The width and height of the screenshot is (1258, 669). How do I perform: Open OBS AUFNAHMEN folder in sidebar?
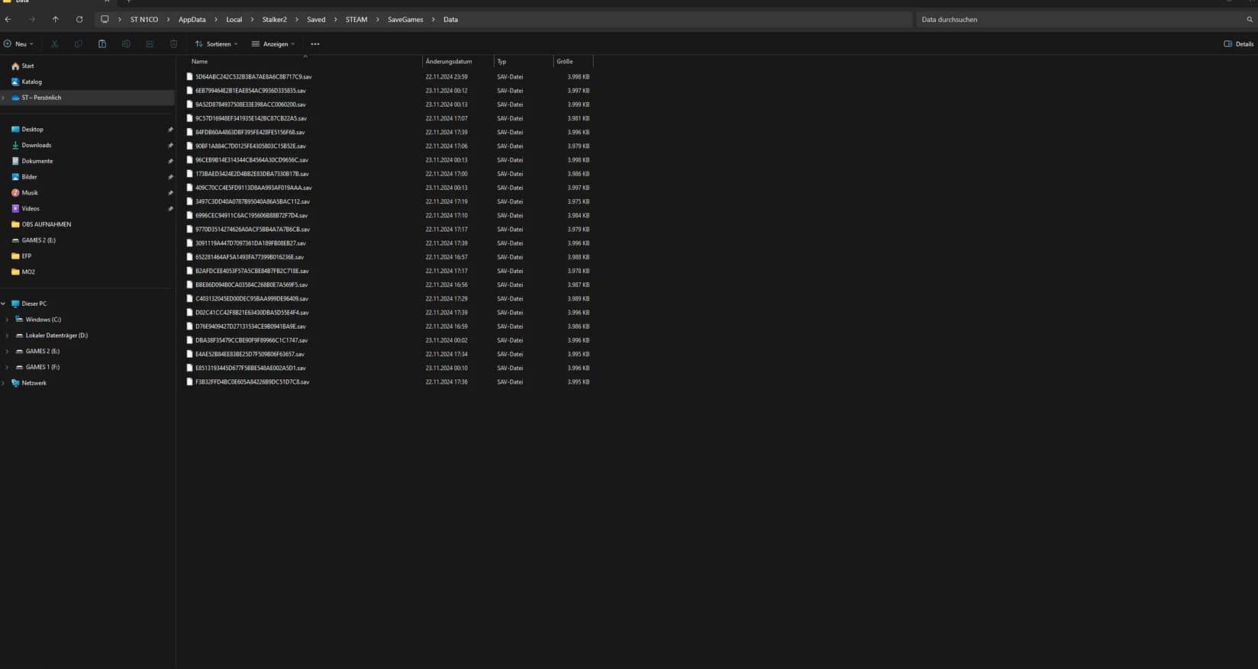pyautogui.click(x=46, y=224)
